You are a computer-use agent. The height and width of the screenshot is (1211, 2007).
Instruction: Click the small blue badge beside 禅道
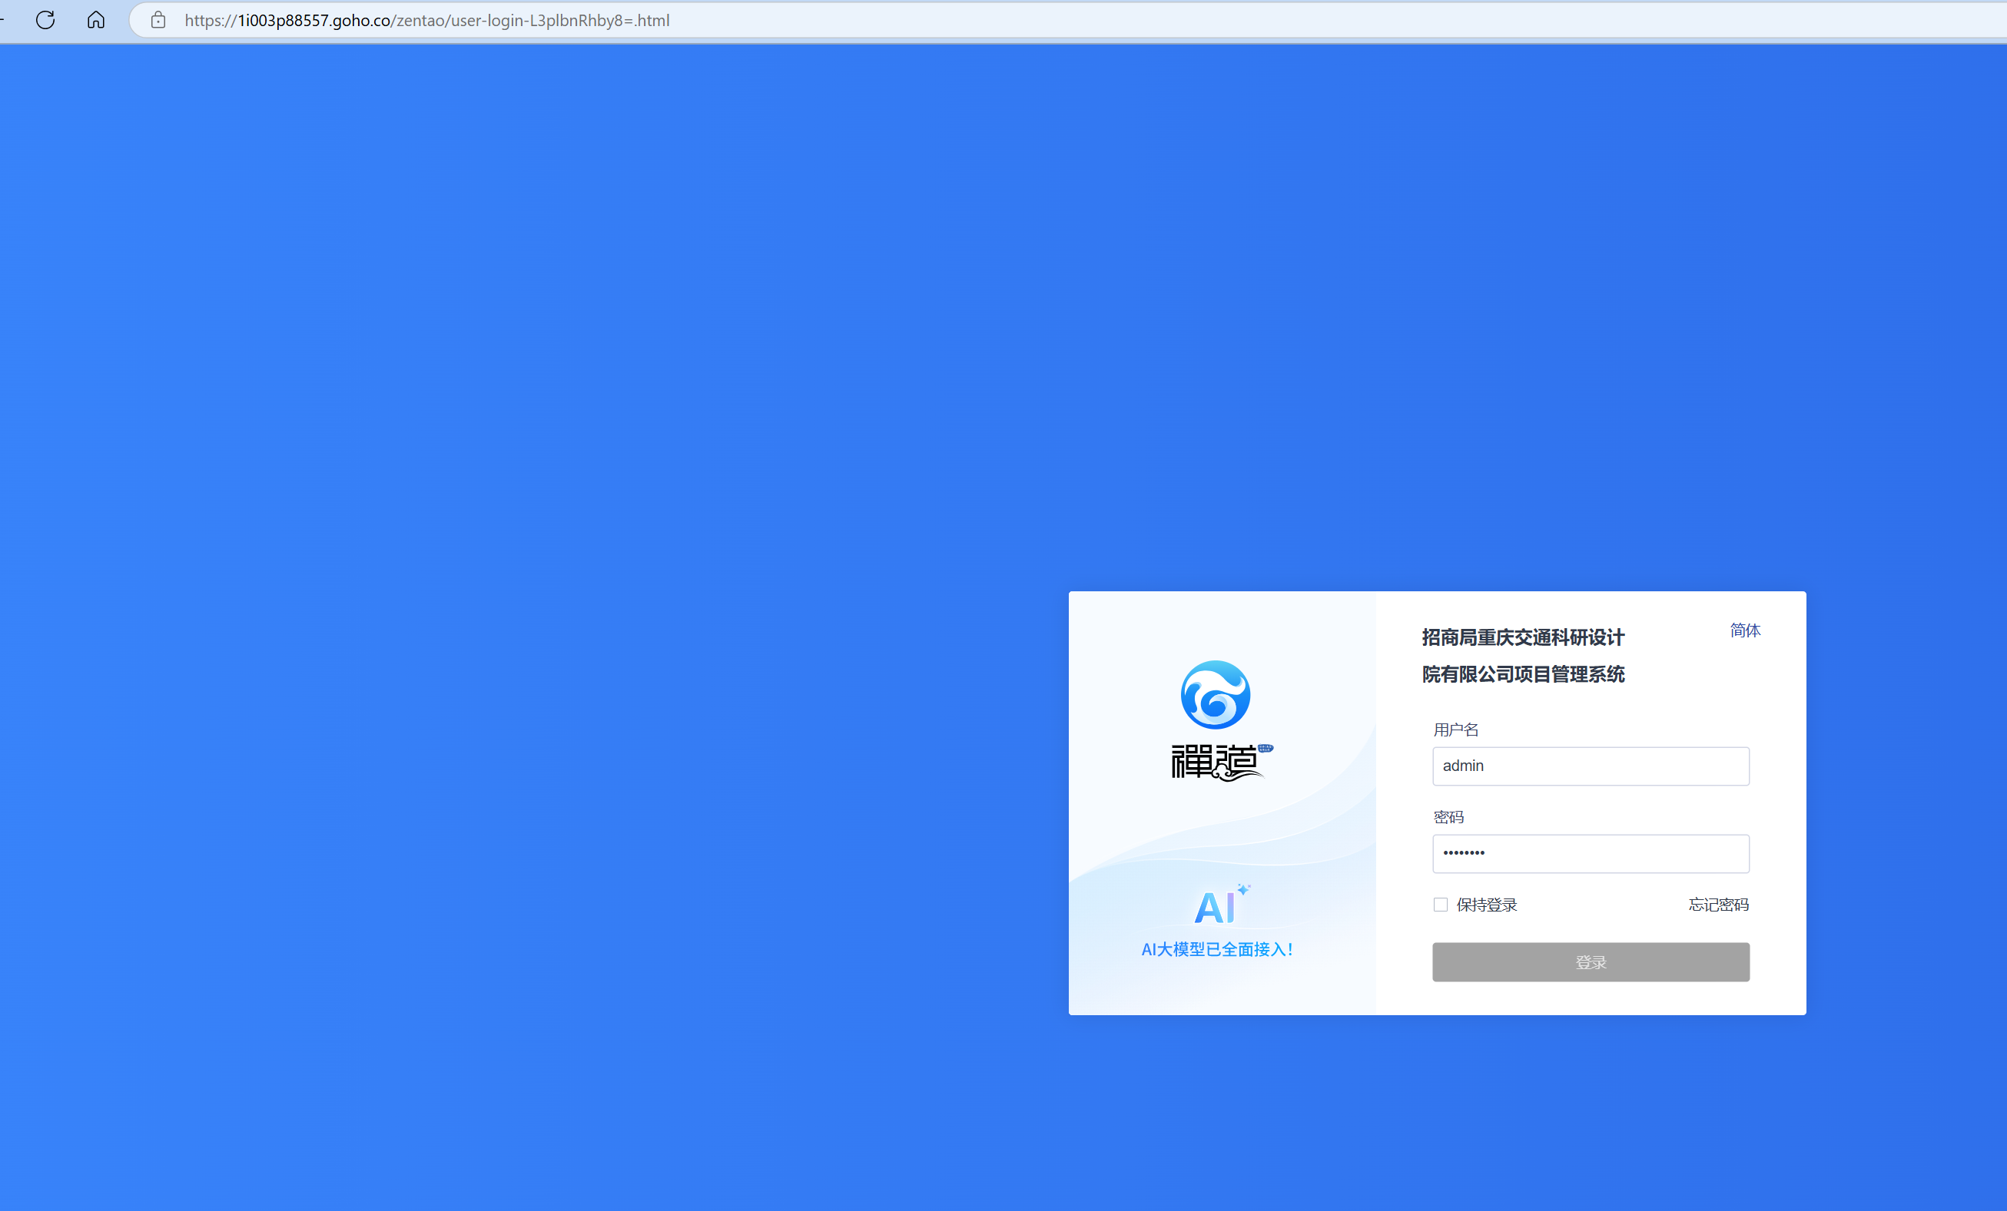click(x=1265, y=747)
